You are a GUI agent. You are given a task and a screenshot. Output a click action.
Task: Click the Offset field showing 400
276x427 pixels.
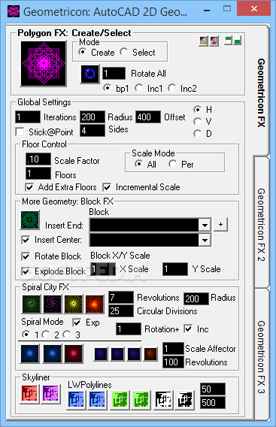(x=148, y=117)
